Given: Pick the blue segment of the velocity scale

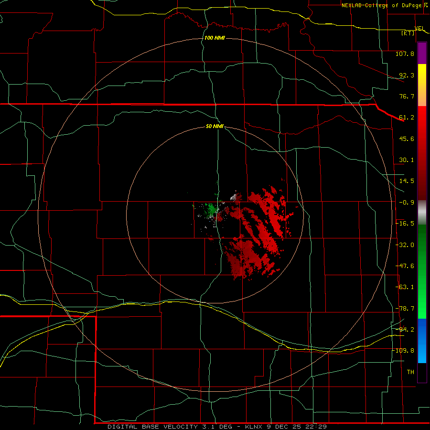Looking at the screenshot, I should 422,341.
